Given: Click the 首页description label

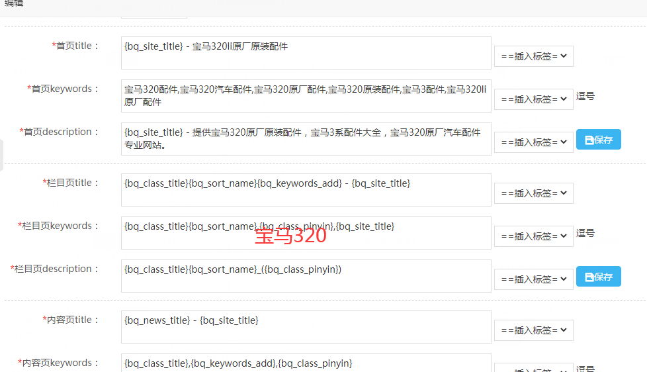Looking at the screenshot, I should click(x=59, y=132).
